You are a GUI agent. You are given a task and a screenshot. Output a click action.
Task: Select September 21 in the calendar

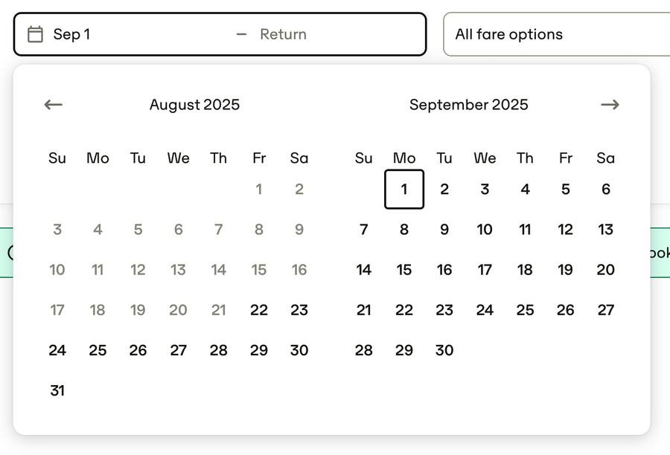coord(363,310)
